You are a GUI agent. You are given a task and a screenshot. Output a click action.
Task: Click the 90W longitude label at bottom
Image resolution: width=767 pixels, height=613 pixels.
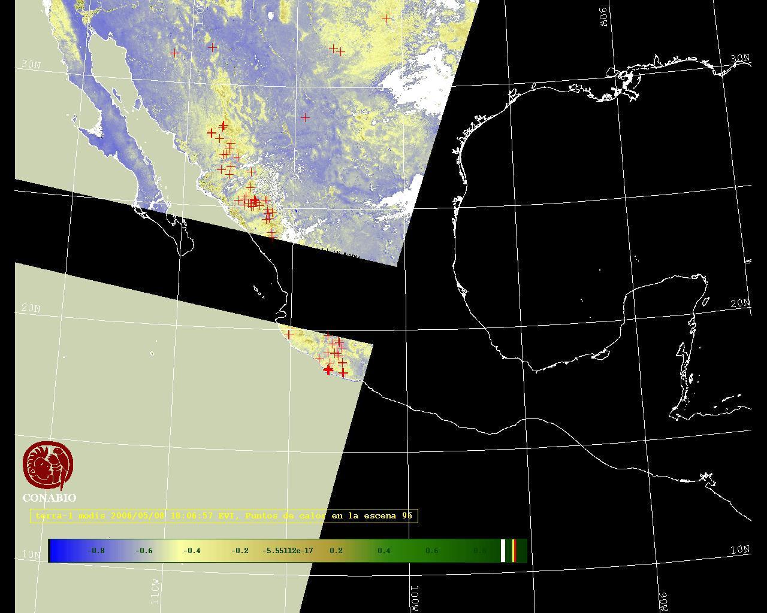point(663,603)
